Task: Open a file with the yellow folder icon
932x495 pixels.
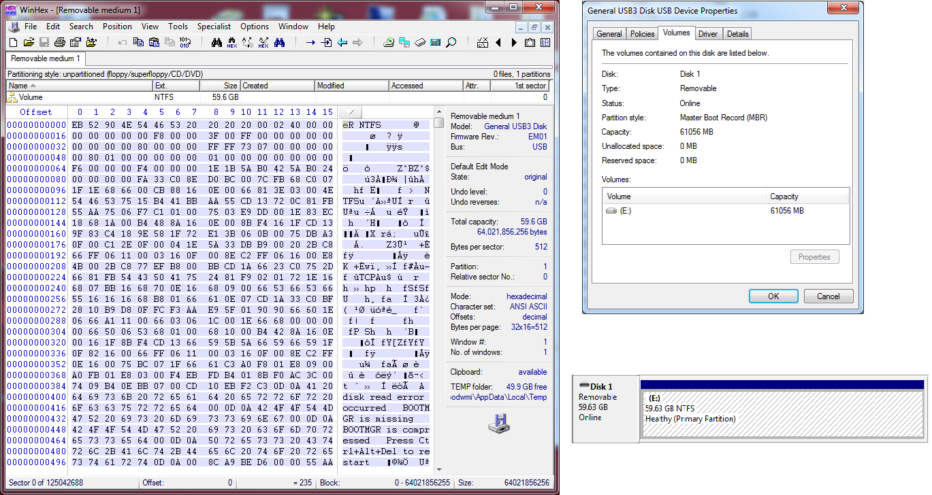Action: coord(29,42)
